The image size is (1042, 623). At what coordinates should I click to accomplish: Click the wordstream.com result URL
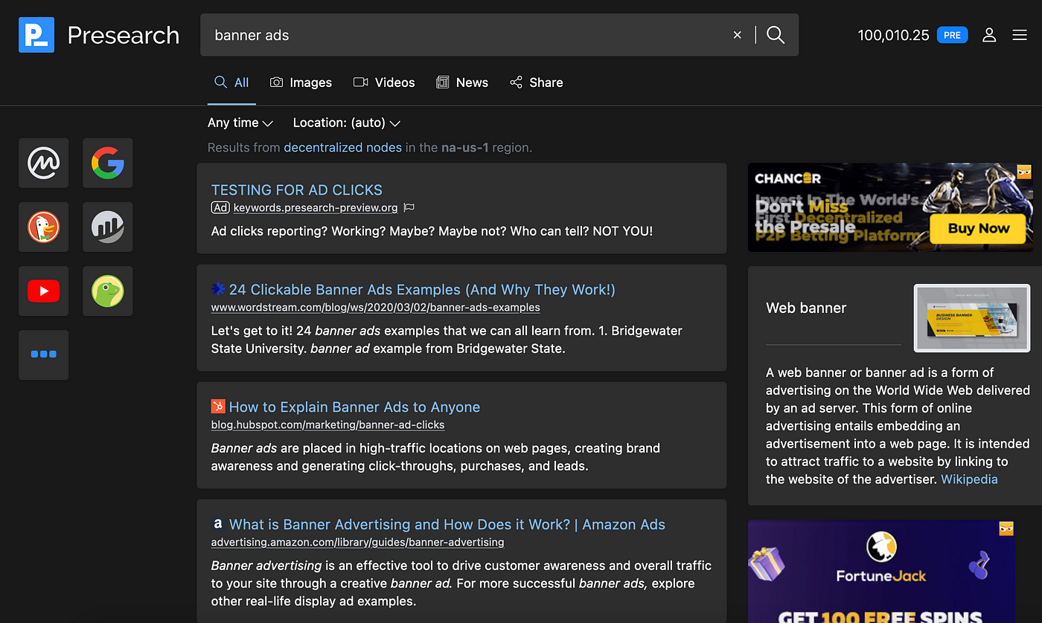point(376,308)
